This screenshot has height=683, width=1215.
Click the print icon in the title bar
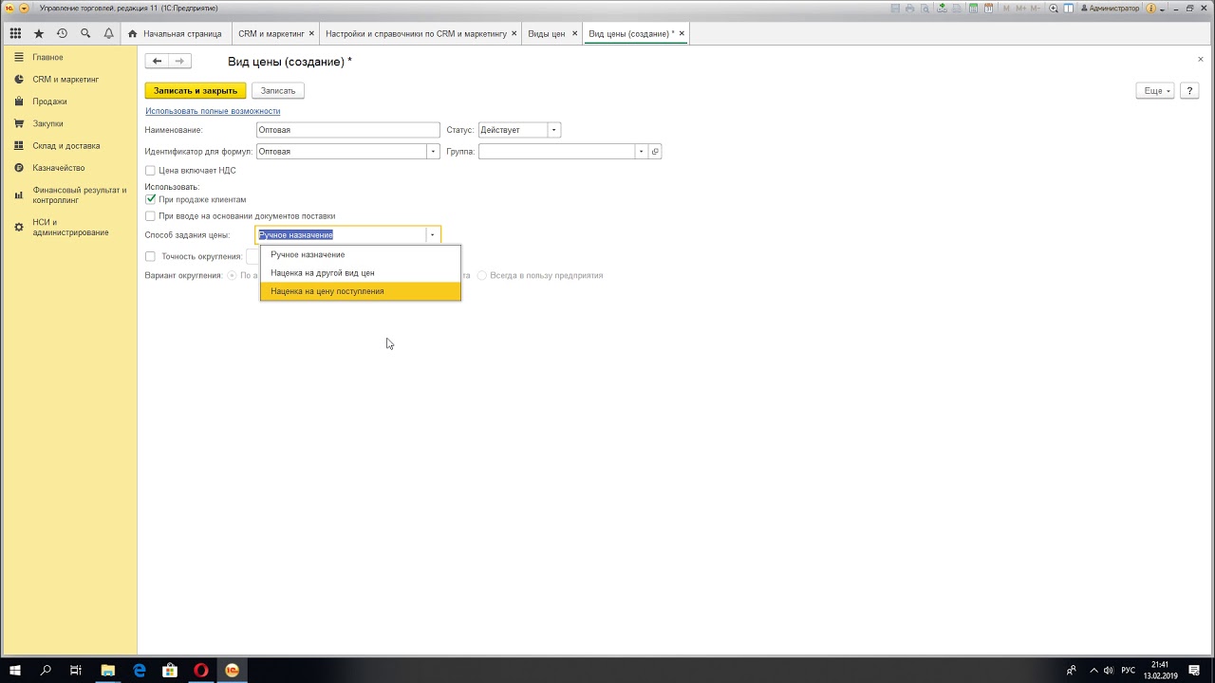909,8
